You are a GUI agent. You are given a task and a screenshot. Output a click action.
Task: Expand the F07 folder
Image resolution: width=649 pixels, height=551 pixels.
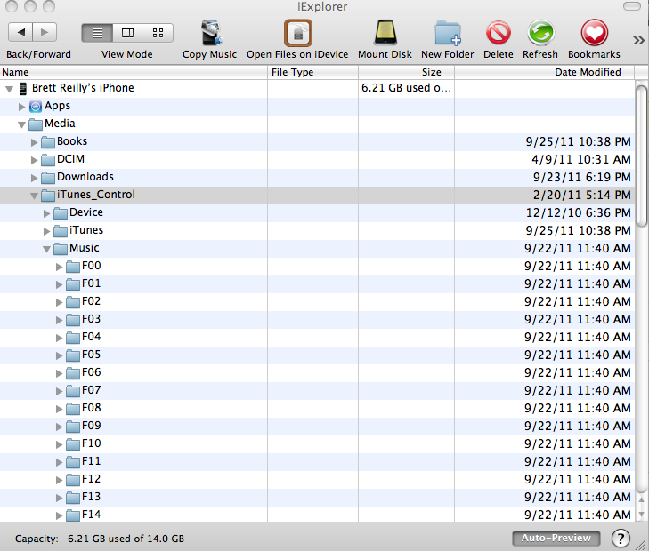coord(59,391)
